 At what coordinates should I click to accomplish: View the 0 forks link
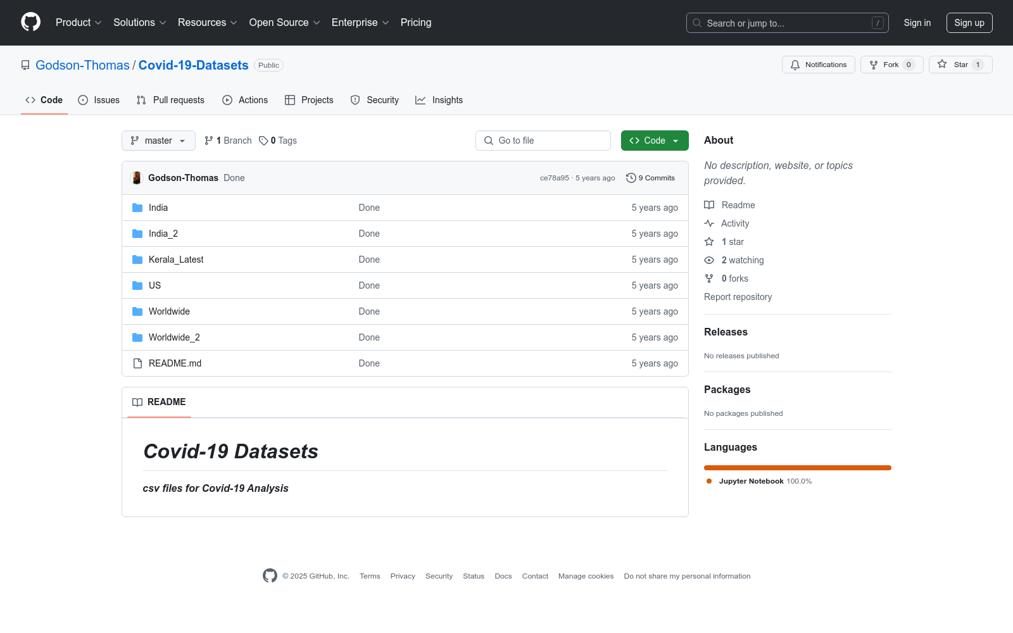(x=726, y=279)
